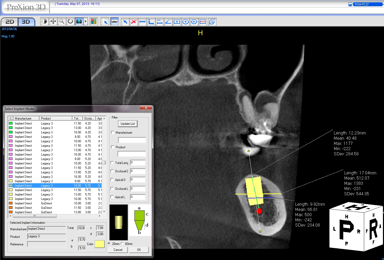
Task: Select the blue arrow selection tool
Action: tap(125, 22)
